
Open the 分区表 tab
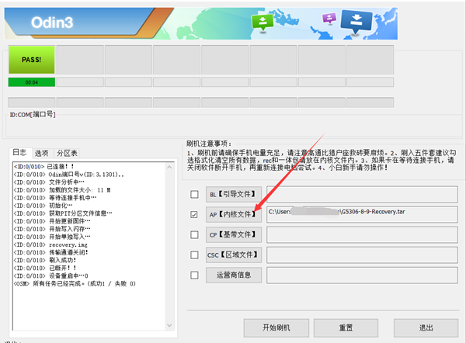(67, 153)
